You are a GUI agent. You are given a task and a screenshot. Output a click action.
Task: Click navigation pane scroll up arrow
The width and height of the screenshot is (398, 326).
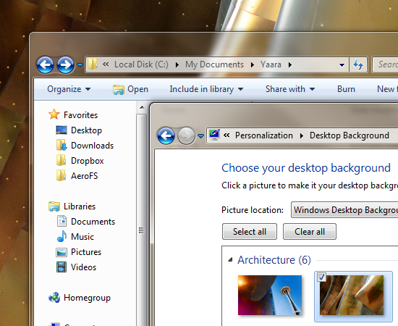[x=142, y=107]
